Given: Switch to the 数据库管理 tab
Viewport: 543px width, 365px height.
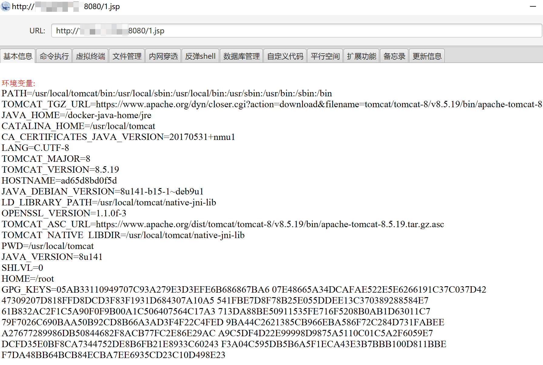Looking at the screenshot, I should click(241, 56).
